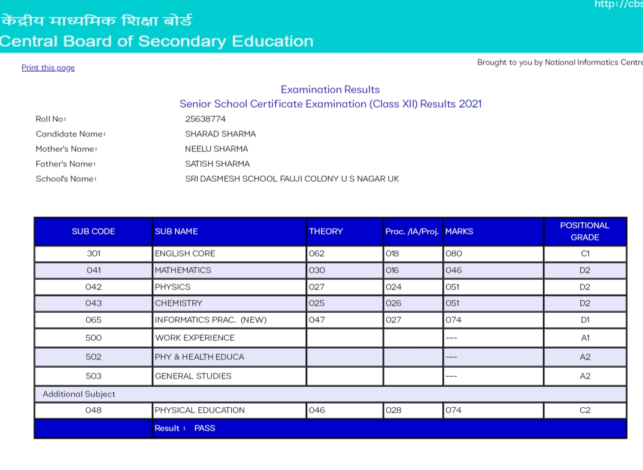
Task: Click subject code 502
Action: 93,357
